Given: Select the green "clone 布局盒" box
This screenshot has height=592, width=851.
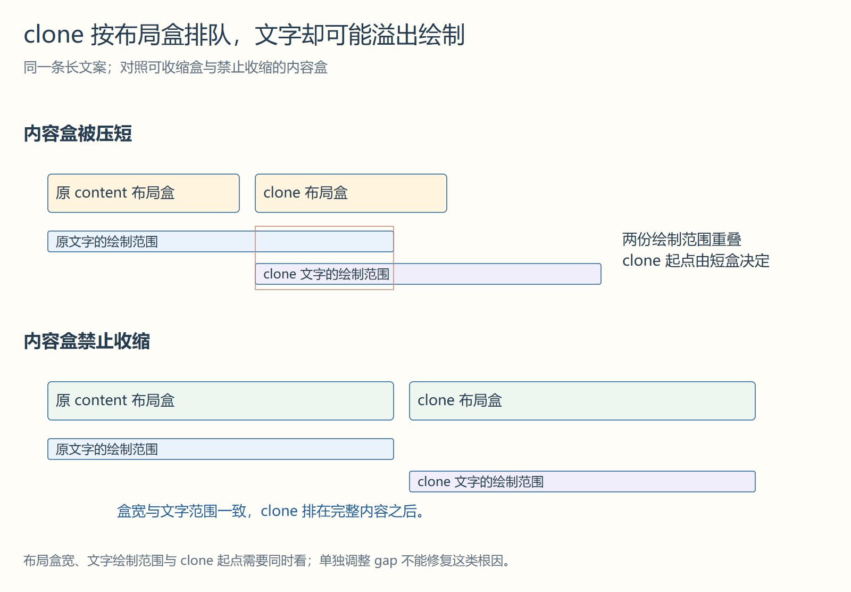Looking at the screenshot, I should coord(582,401).
